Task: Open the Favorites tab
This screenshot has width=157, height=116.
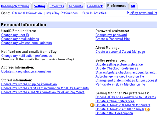Action: pyautogui.click(x=57, y=6)
